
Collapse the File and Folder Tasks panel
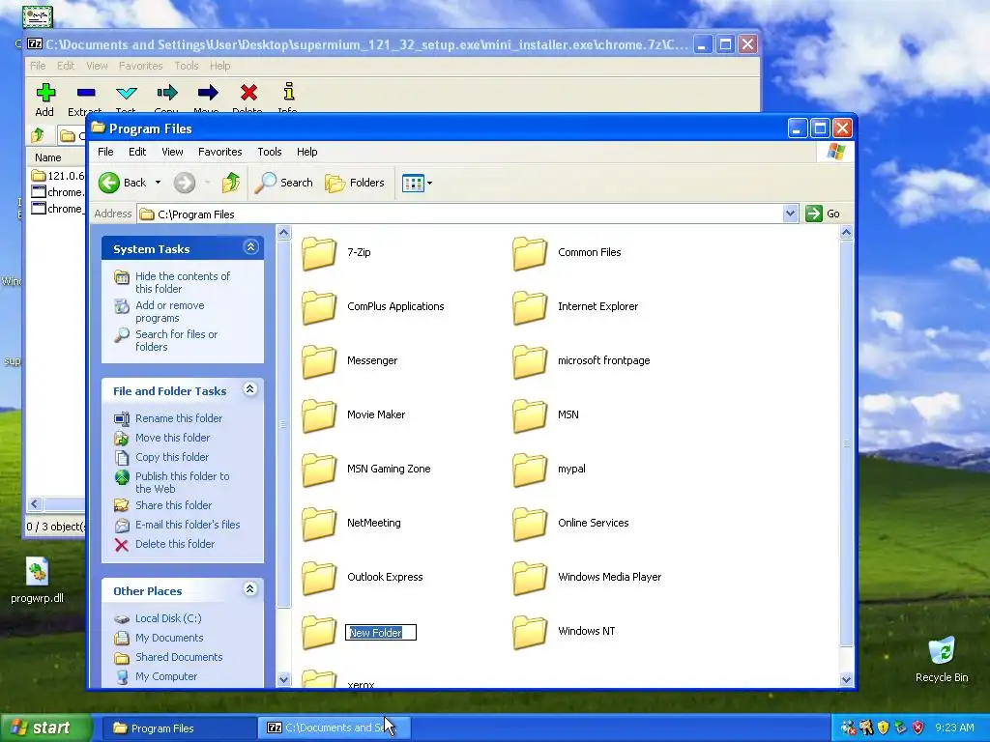[x=250, y=389]
